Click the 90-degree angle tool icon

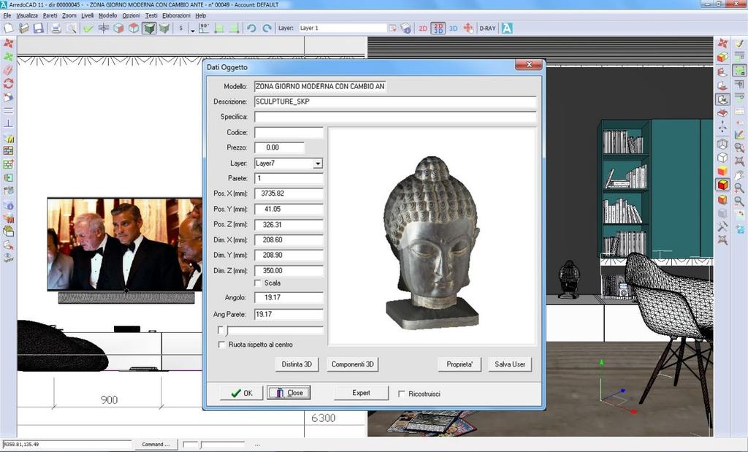click(x=204, y=28)
